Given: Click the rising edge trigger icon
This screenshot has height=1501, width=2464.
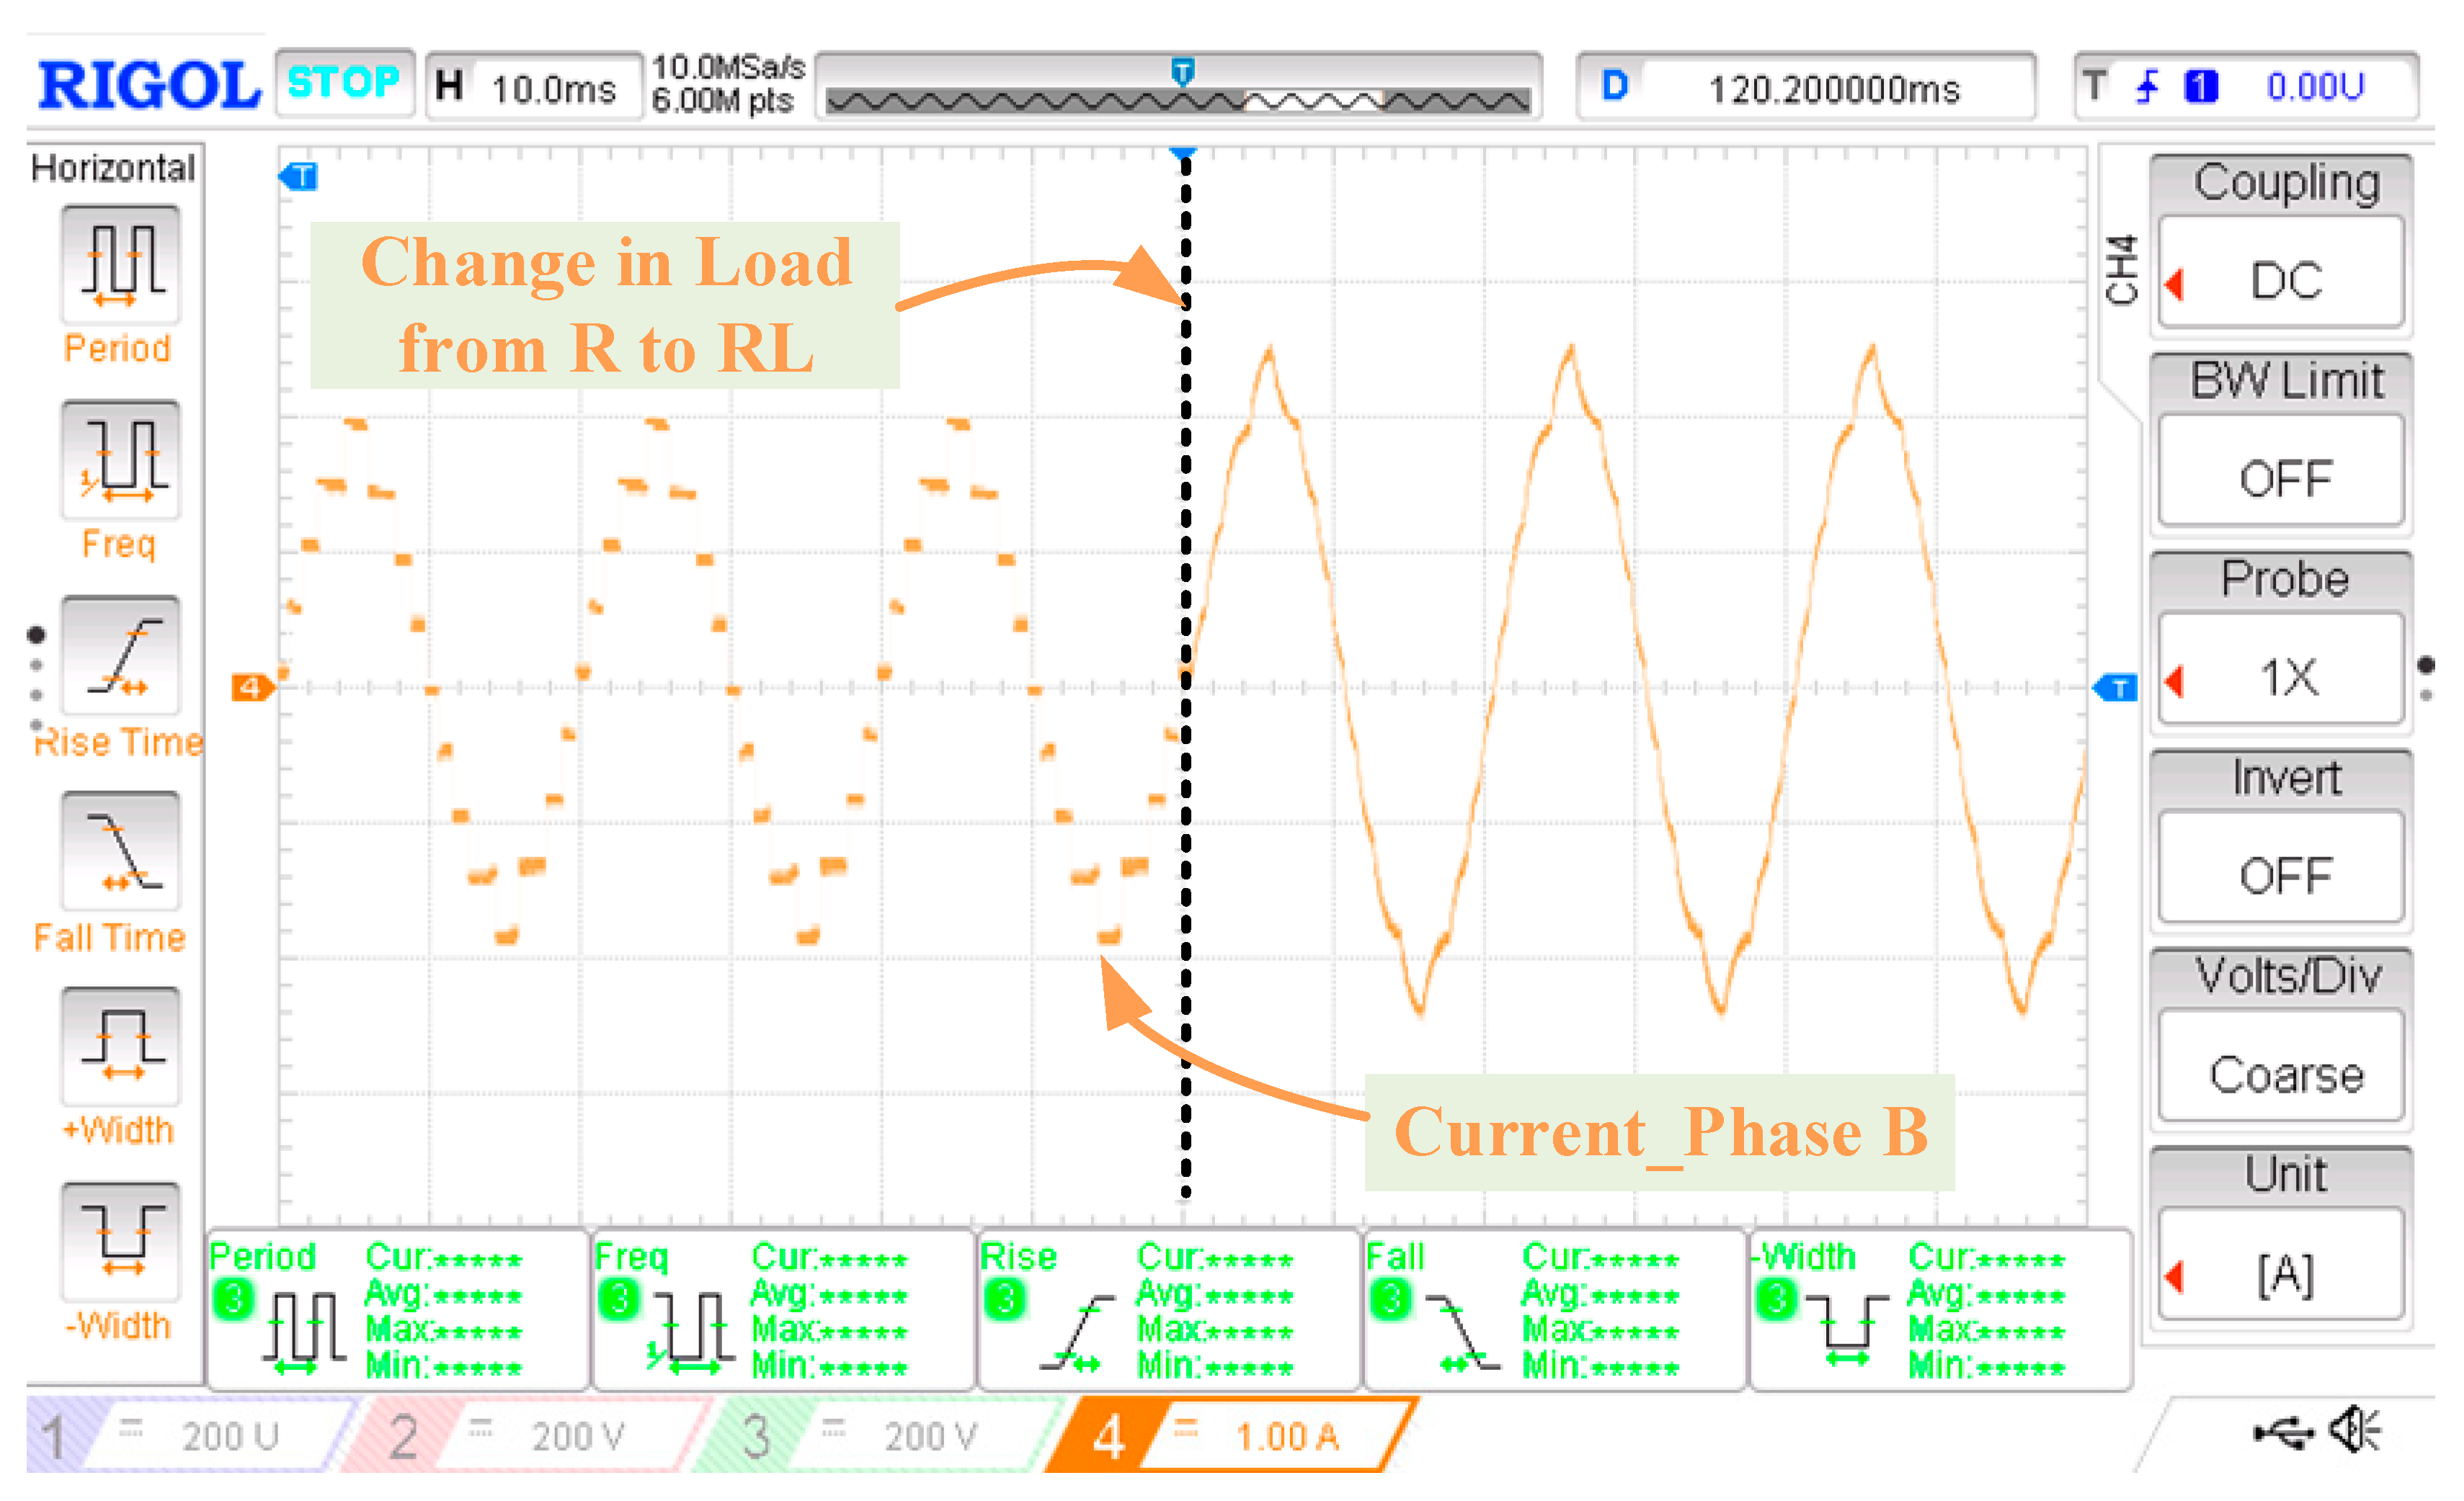Looking at the screenshot, I should (x=2147, y=86).
